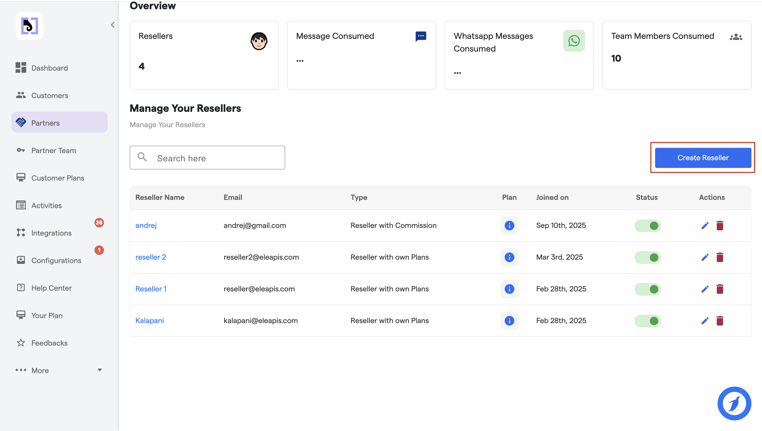Click the trash icon for the Kalapani reseller
Viewport: 762px width, 431px height.
tap(720, 320)
